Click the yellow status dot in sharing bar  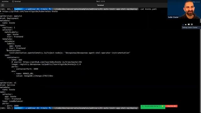pos(163,106)
